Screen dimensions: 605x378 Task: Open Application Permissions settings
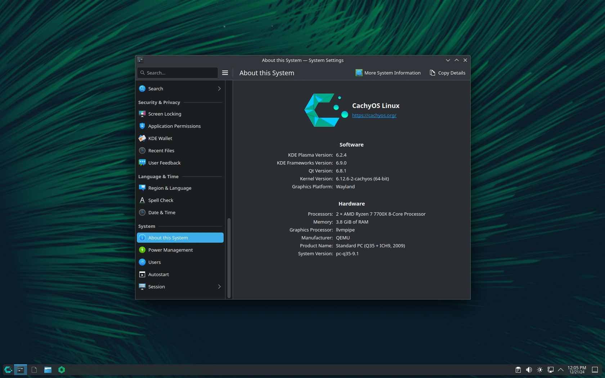coord(180,126)
